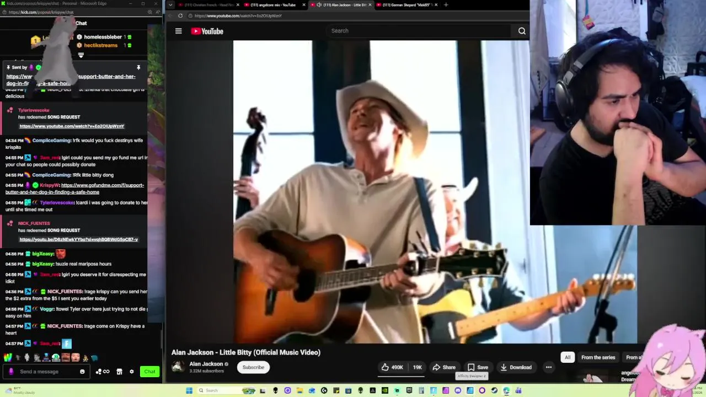Image resolution: width=706 pixels, height=397 pixels.
Task: Open File Explorer from taskbar
Action: (299, 390)
